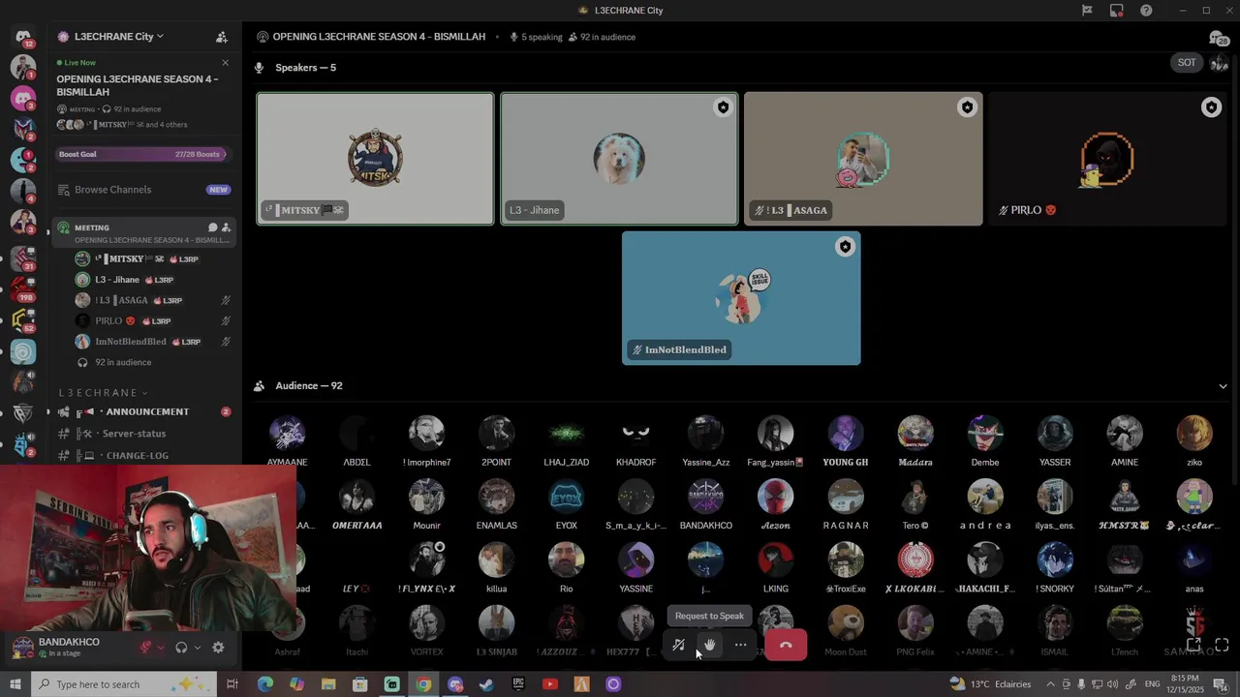Viewport: 1240px width, 697px height.
Task: Expand headphone output options arrow
Action: (197, 648)
